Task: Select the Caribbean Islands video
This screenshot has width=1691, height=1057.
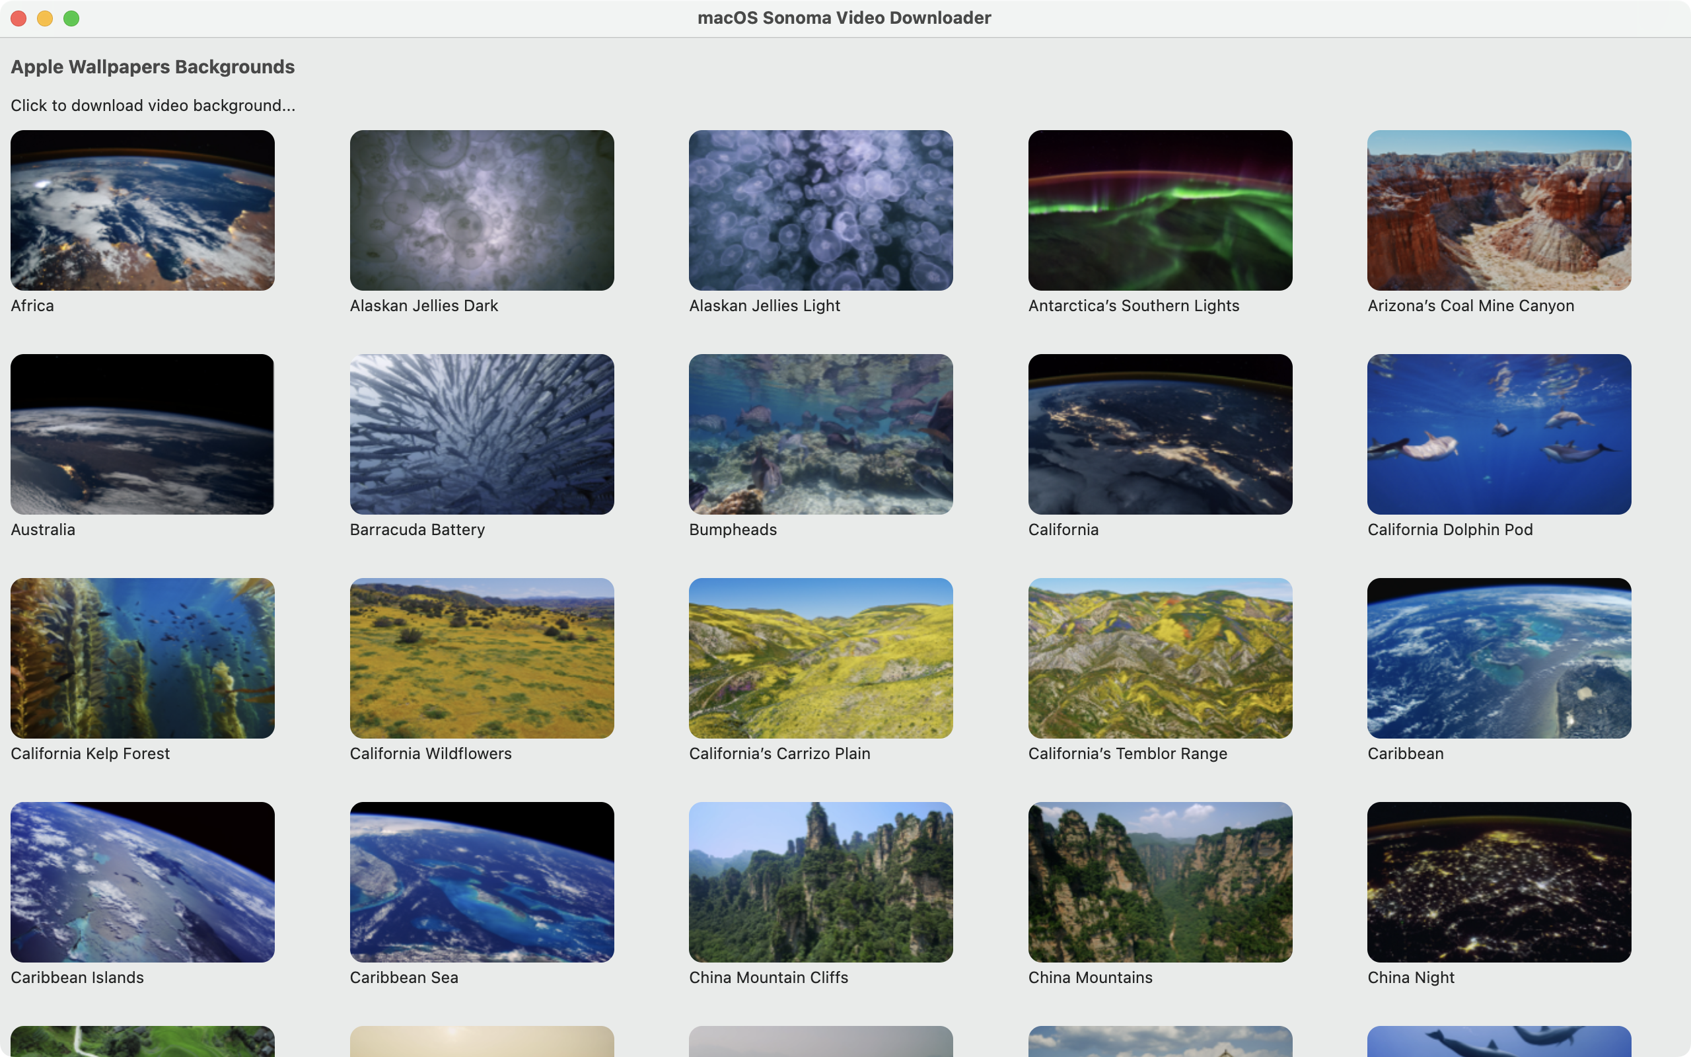Action: (x=142, y=882)
